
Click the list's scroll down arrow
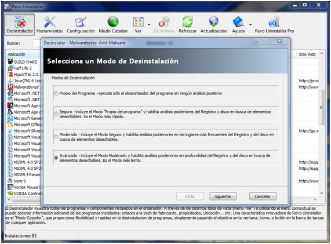click(322, 193)
